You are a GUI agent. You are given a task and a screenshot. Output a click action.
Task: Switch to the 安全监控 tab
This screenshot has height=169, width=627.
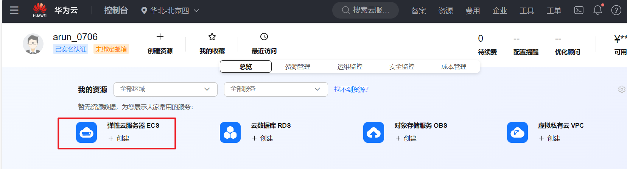pyautogui.click(x=402, y=67)
